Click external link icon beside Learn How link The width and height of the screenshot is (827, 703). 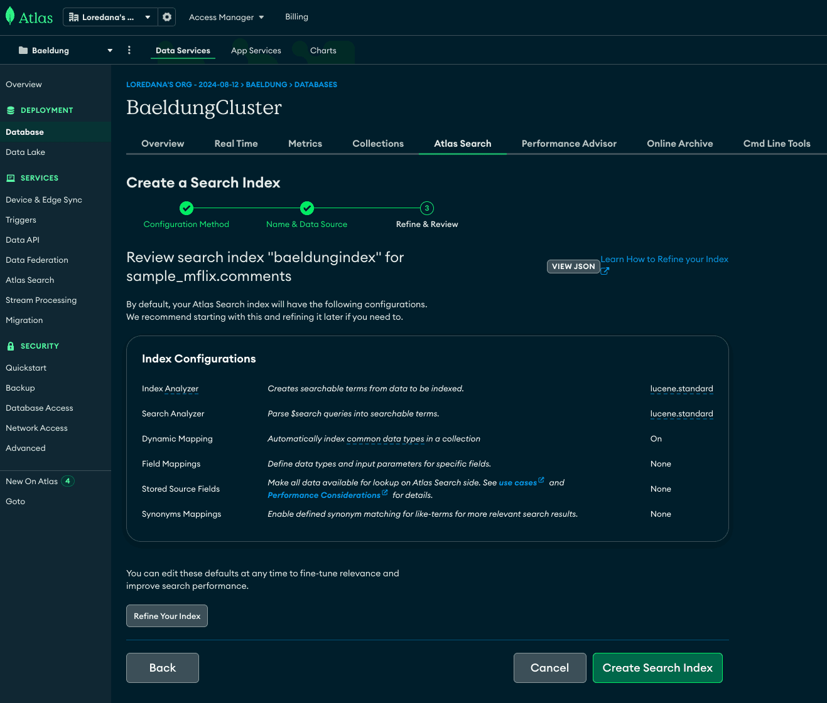(x=605, y=271)
